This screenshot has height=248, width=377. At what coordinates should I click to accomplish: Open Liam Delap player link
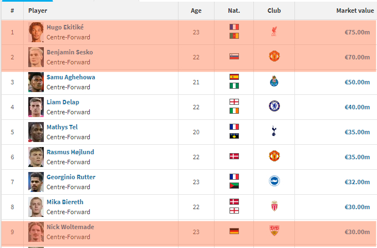[x=63, y=102]
